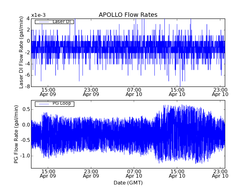This screenshot has height=187, width=250.
Task: Select the 'Laser DI' legend label
Action: tap(62, 22)
